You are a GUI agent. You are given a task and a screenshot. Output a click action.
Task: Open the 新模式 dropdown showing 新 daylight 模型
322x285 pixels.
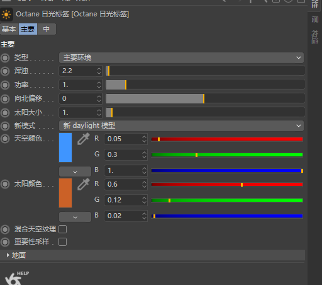tap(181, 126)
